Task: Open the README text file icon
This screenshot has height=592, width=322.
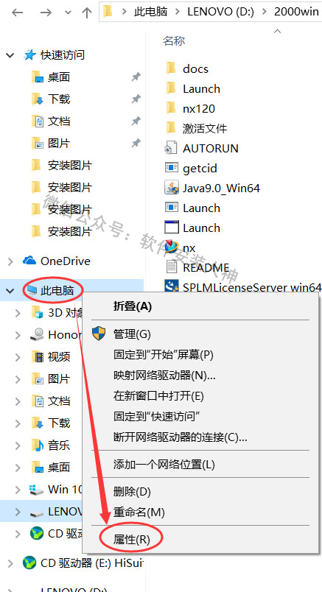Action: coord(171,267)
